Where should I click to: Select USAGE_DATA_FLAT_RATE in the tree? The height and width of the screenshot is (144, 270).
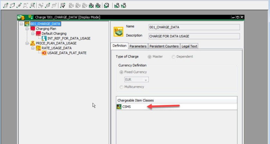click(67, 53)
